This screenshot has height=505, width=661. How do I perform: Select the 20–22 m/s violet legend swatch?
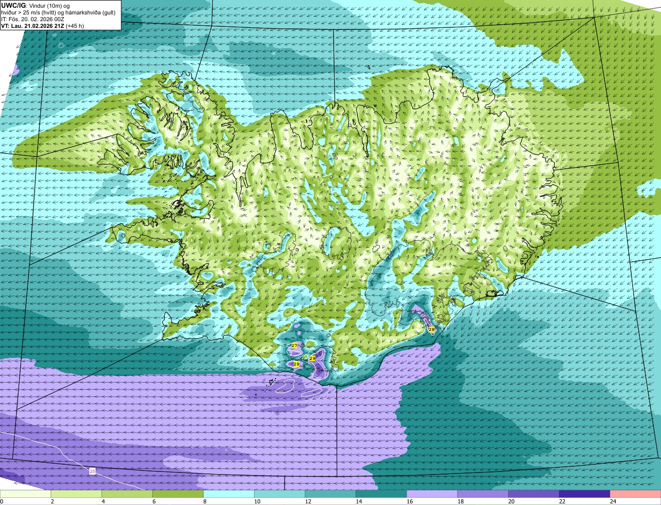[534, 494]
